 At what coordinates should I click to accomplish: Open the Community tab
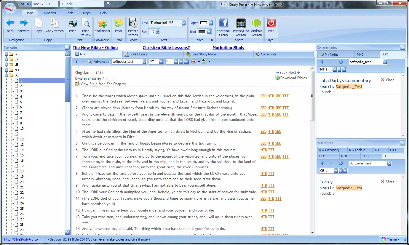coord(284,54)
